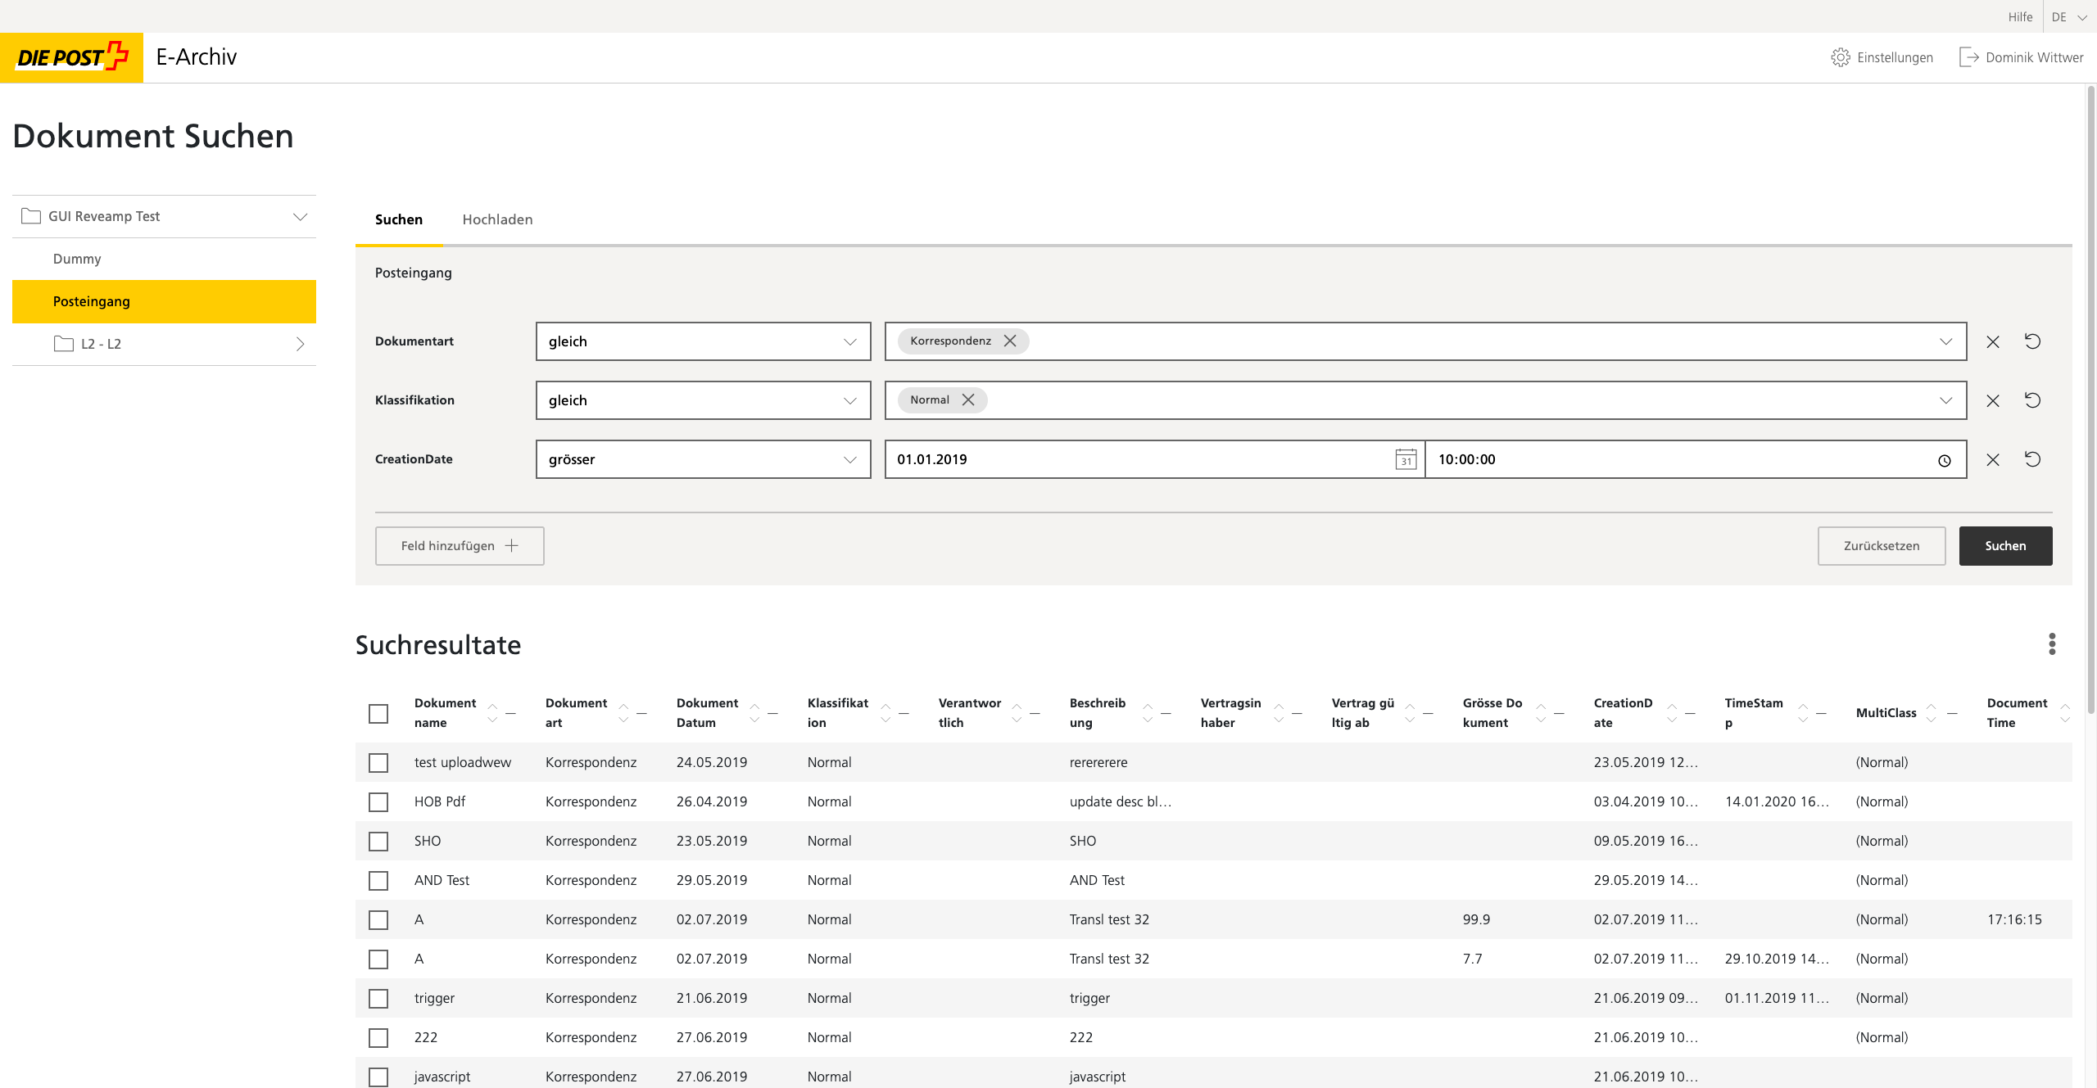Image resolution: width=2097 pixels, height=1088 pixels.
Task: Open Suchresultate three-dot options menu
Action: [x=2052, y=644]
